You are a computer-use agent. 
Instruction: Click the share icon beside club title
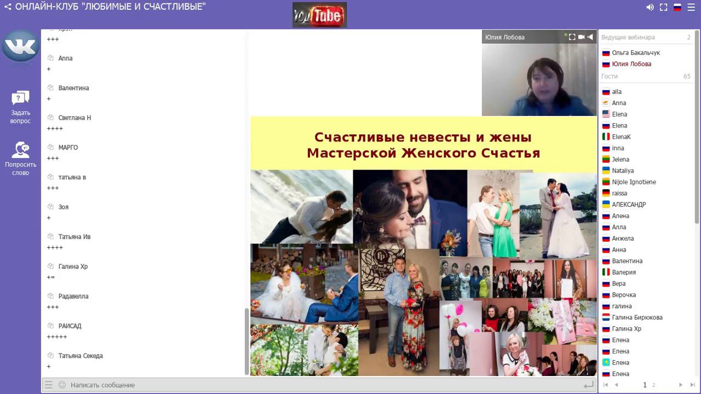pyautogui.click(x=8, y=7)
